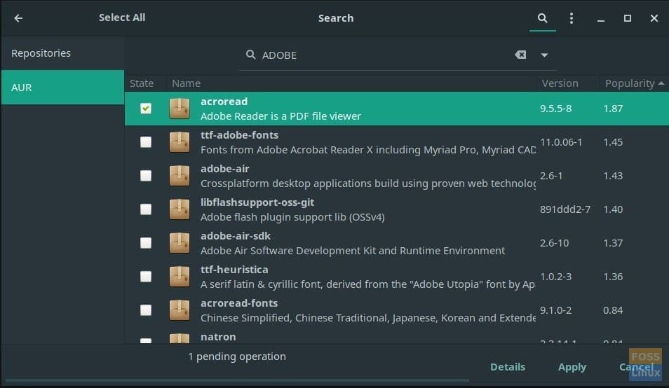Go back using the arrow icon
669x388 pixels.
18,18
